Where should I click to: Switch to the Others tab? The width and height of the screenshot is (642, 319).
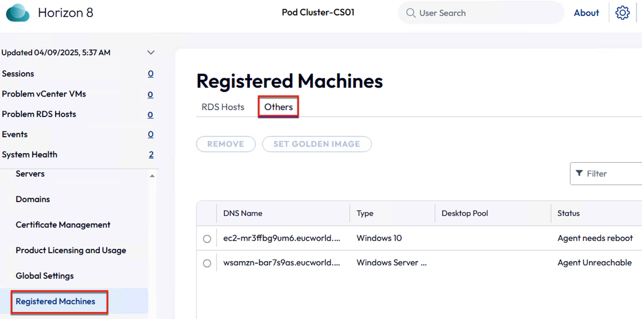tap(279, 107)
